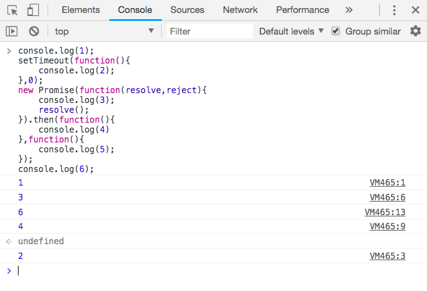Image resolution: width=427 pixels, height=291 pixels.
Task: Focus the Filter input field
Action: coord(210,31)
